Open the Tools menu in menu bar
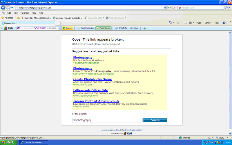Screen dimensions: 232x145 34,13
